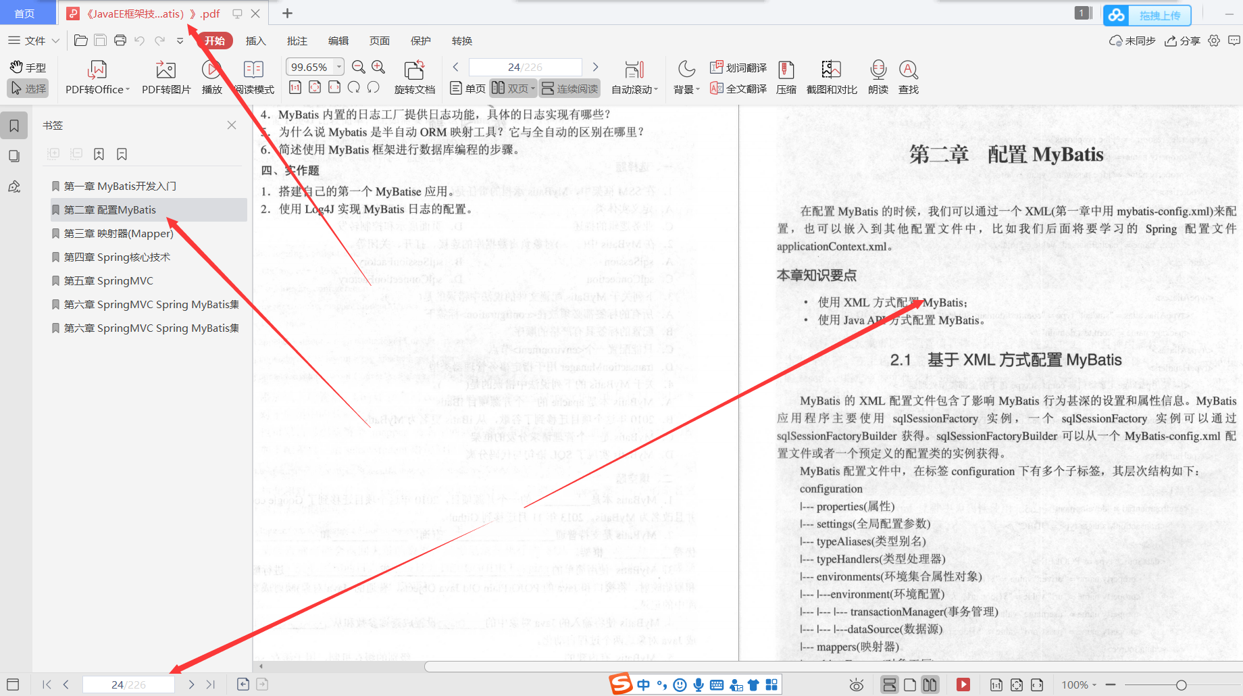Click the actual size 1:1 icon in toolbar

pos(295,87)
